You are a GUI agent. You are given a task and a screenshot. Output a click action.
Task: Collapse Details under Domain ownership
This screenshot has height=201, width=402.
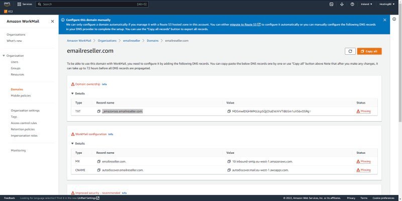tap(78, 93)
